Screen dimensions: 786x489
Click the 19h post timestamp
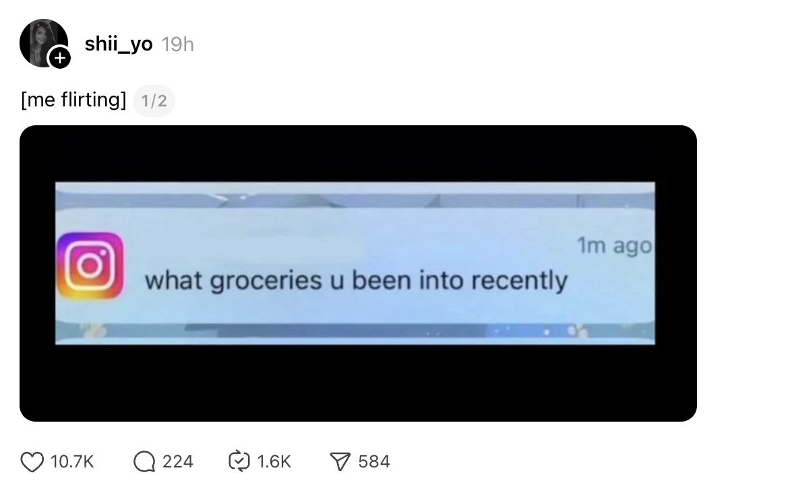(x=178, y=44)
